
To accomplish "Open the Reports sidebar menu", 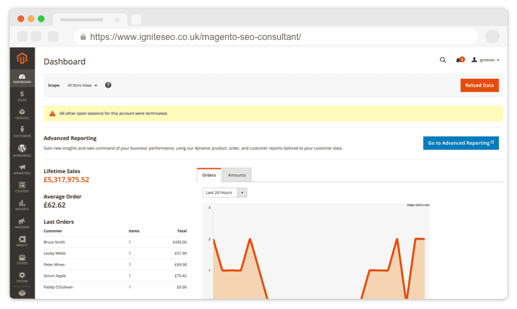I will (x=22, y=205).
